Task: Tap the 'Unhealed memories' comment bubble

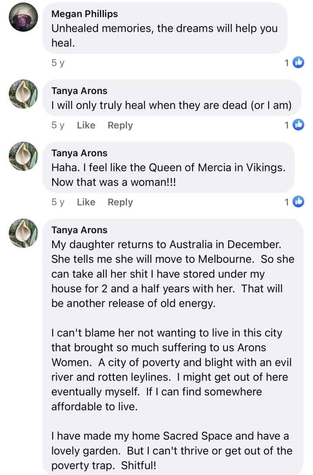Action: (165, 35)
